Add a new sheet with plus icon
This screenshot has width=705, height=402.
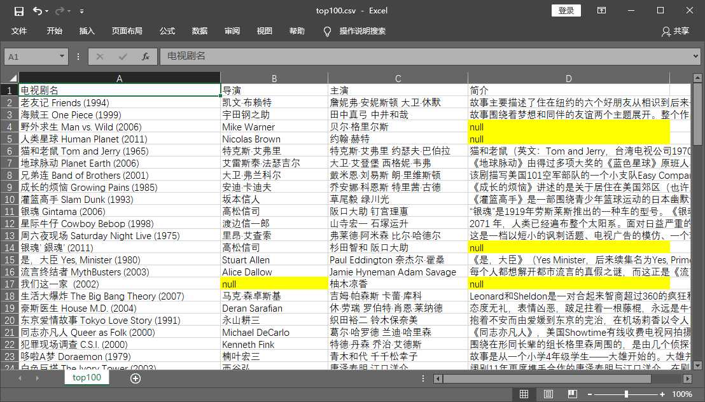[136, 378]
